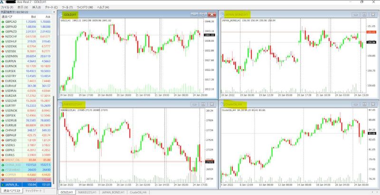This screenshot has width=380, height=195.
Task: Select the USDILS symbol row
Action: click(26, 145)
